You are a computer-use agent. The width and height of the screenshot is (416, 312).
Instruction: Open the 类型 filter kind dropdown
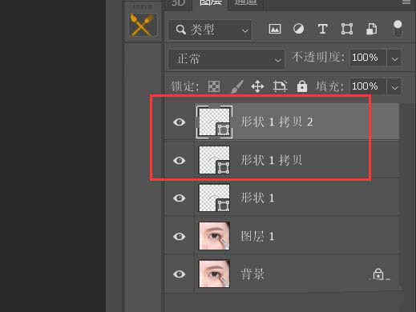[210, 30]
